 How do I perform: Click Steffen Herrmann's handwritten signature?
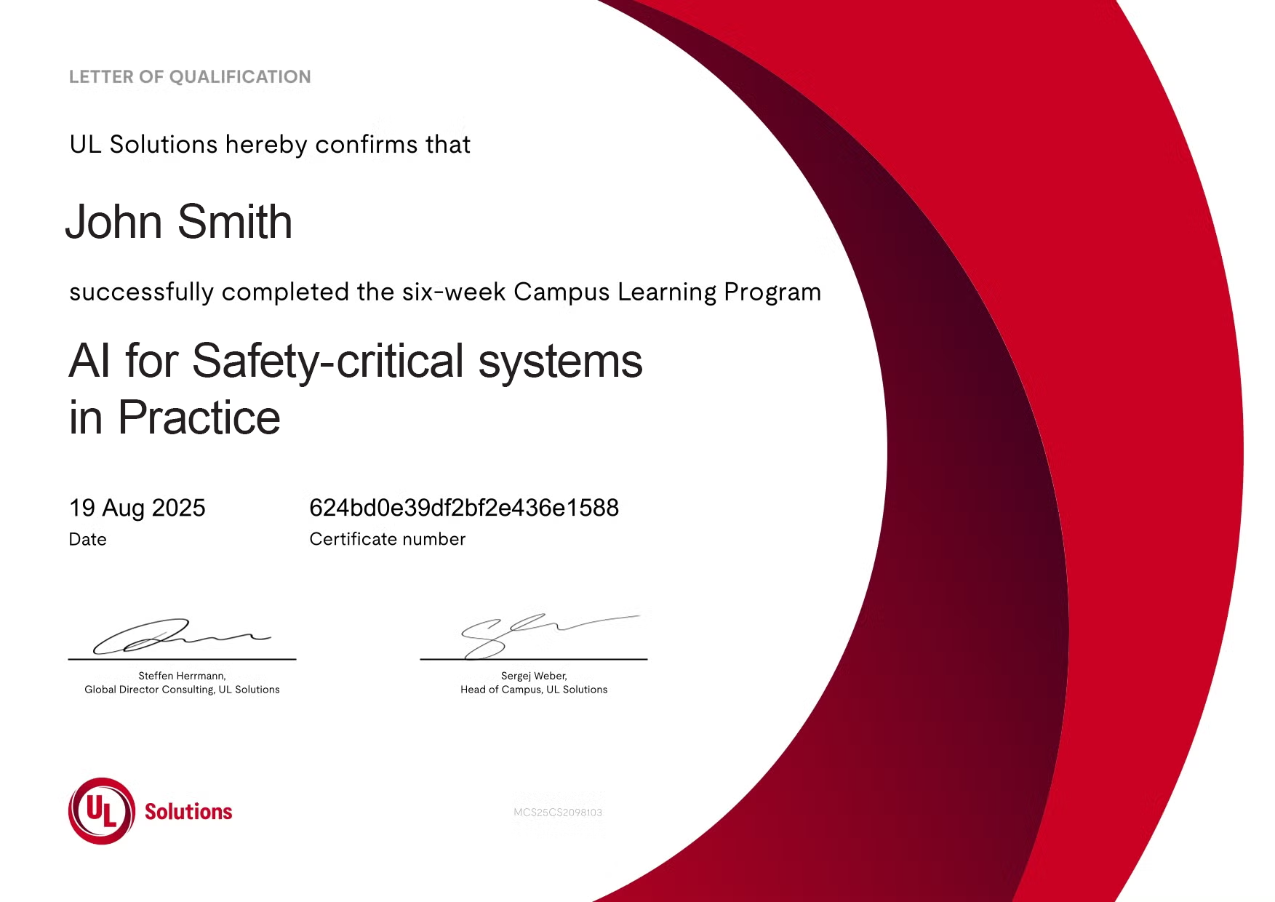point(175,636)
